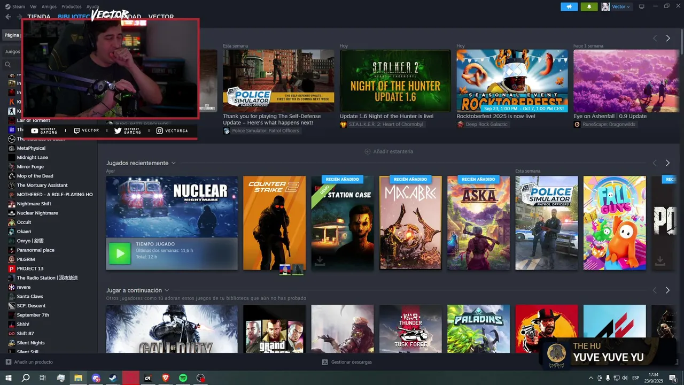Image resolution: width=684 pixels, height=385 pixels.
Task: Expand the Jugar a continuación shelf dropdown
Action: pyautogui.click(x=167, y=290)
